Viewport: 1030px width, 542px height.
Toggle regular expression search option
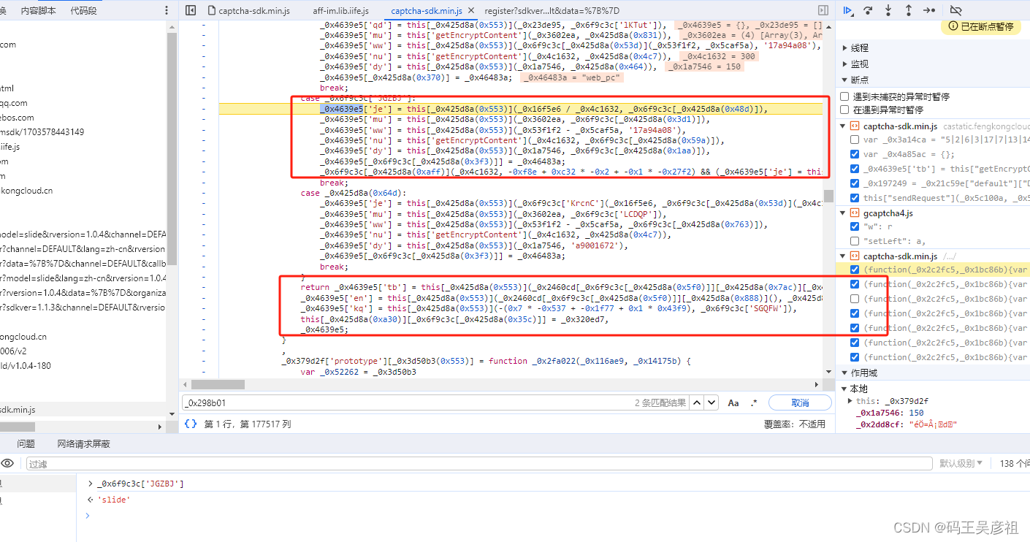pyautogui.click(x=754, y=402)
